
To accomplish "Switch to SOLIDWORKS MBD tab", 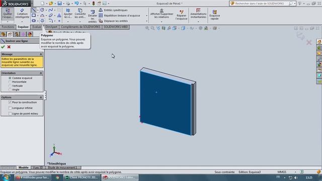I will [116, 27].
